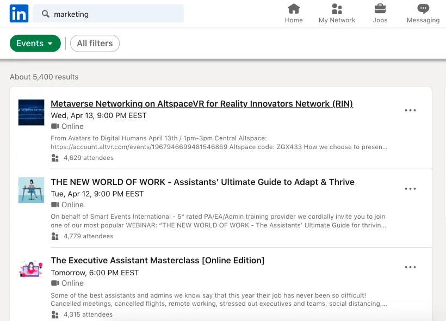Click 'From Avatars to Digital Humans' description
446x321 pixels.
[219, 143]
